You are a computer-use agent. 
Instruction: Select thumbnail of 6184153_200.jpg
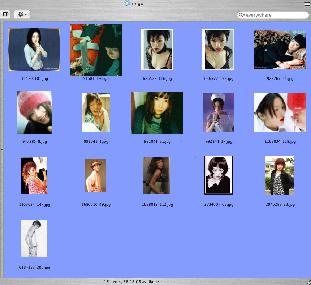[34, 238]
